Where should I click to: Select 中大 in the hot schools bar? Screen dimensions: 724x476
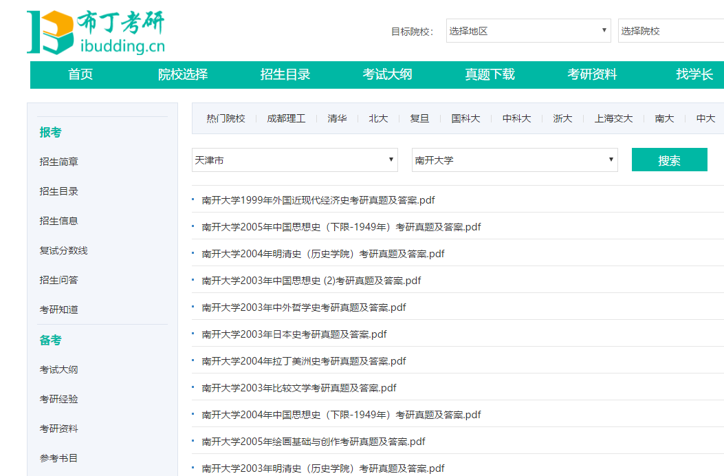(705, 119)
